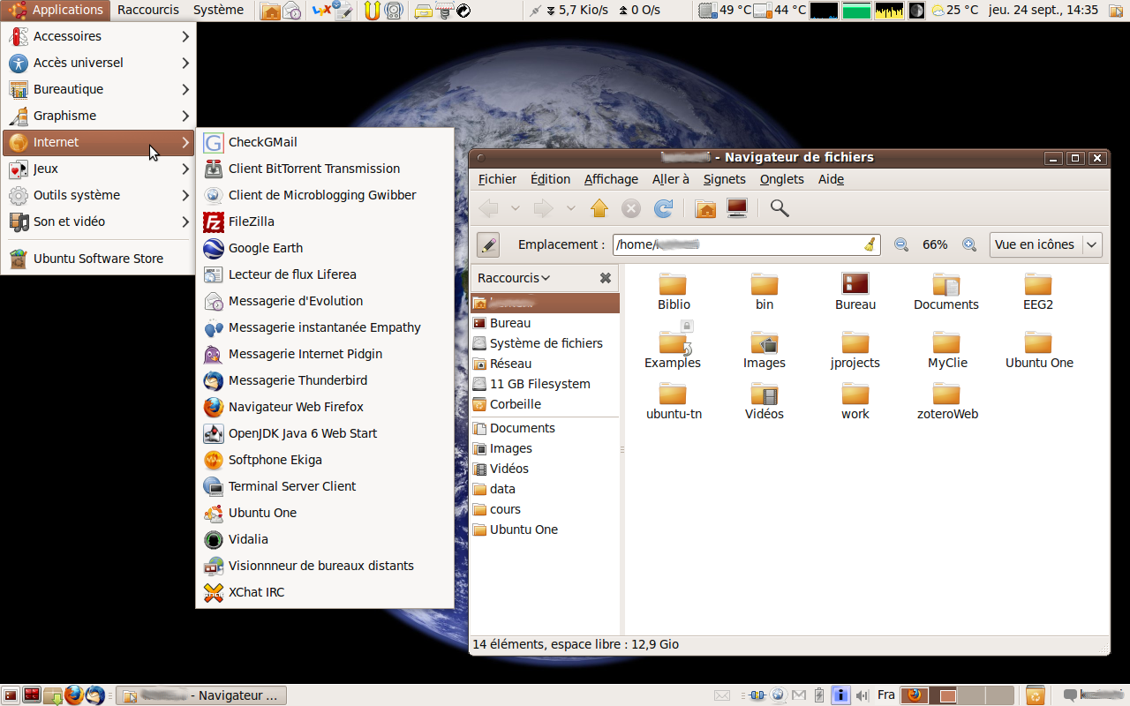Click the volume speaker tray icon
Image resolution: width=1130 pixels, height=706 pixels.
pos(863,695)
